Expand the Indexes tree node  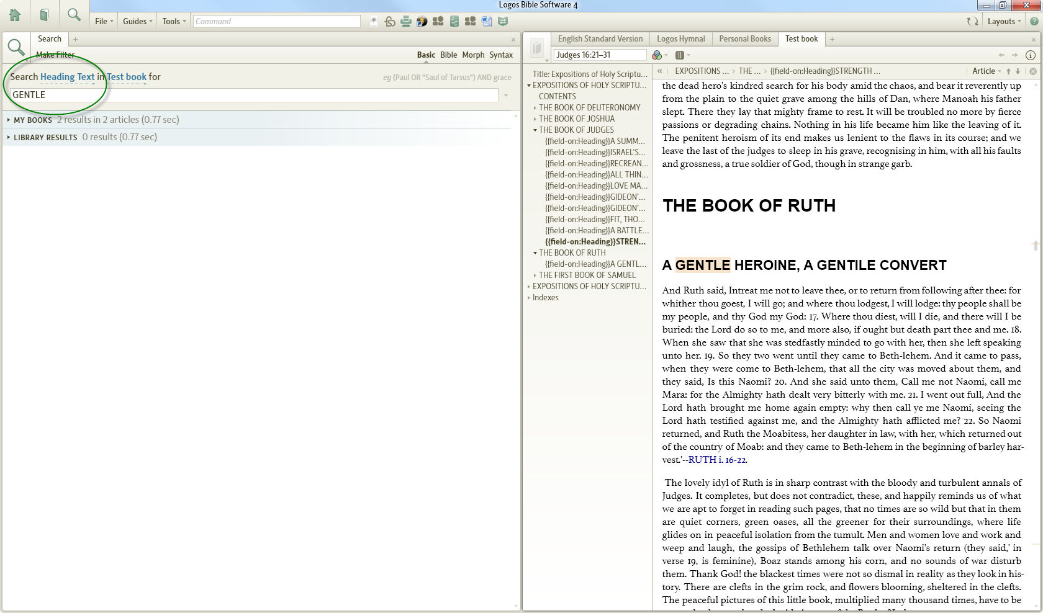tap(529, 298)
